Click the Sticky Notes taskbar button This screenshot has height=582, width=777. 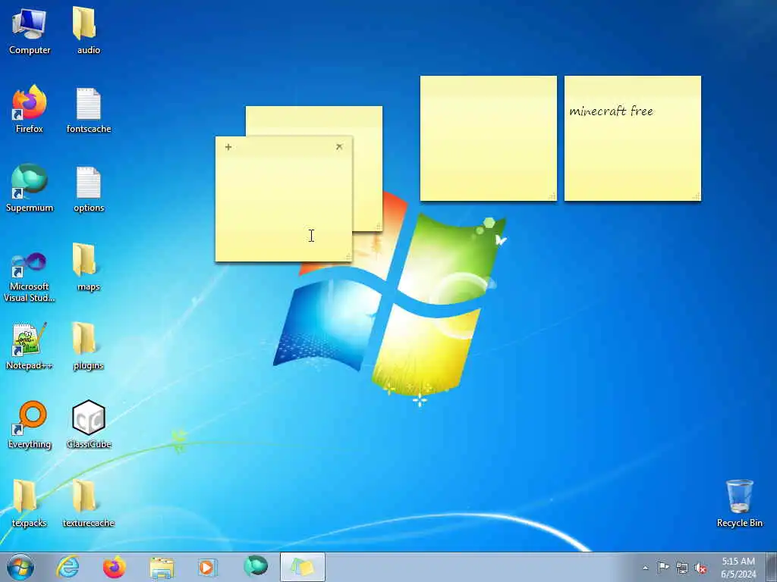[303, 567]
